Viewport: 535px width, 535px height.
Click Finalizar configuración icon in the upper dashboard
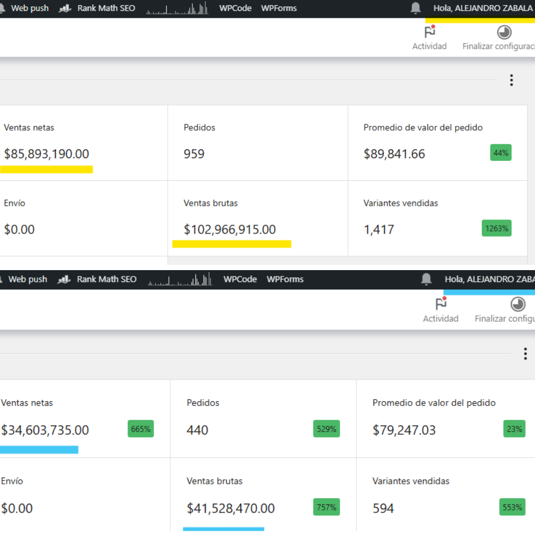(504, 33)
